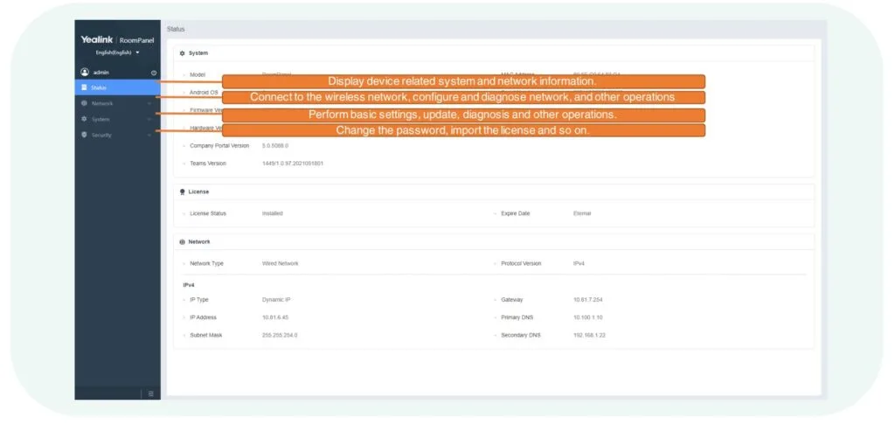The width and height of the screenshot is (895, 425).
Task: Click the gateway address 10.81.7.254
Action: [x=588, y=300]
